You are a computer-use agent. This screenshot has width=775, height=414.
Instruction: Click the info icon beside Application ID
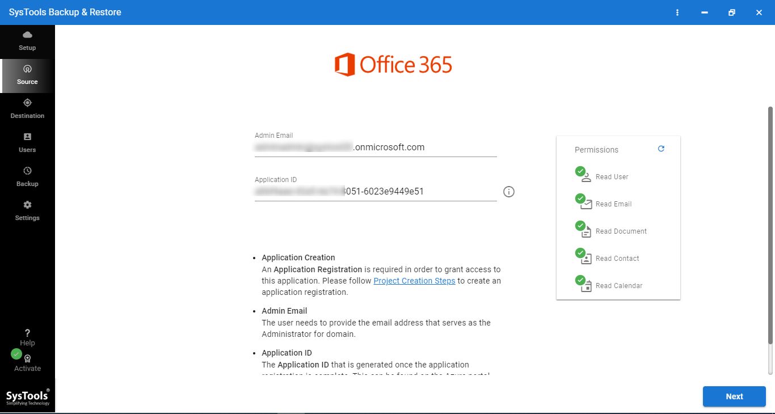coord(508,192)
